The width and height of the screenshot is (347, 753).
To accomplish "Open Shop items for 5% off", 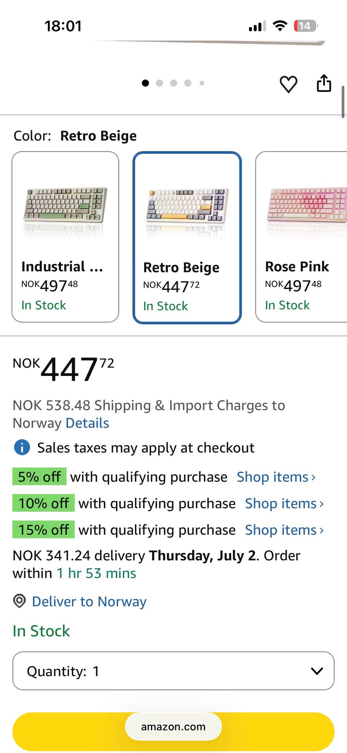I will pos(277,477).
